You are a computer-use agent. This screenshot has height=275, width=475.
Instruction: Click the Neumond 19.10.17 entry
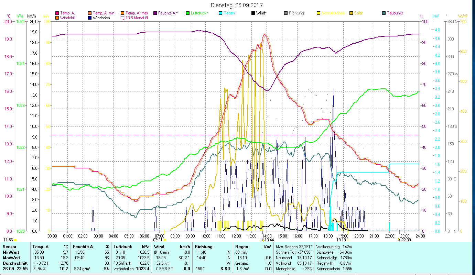tap(294, 258)
